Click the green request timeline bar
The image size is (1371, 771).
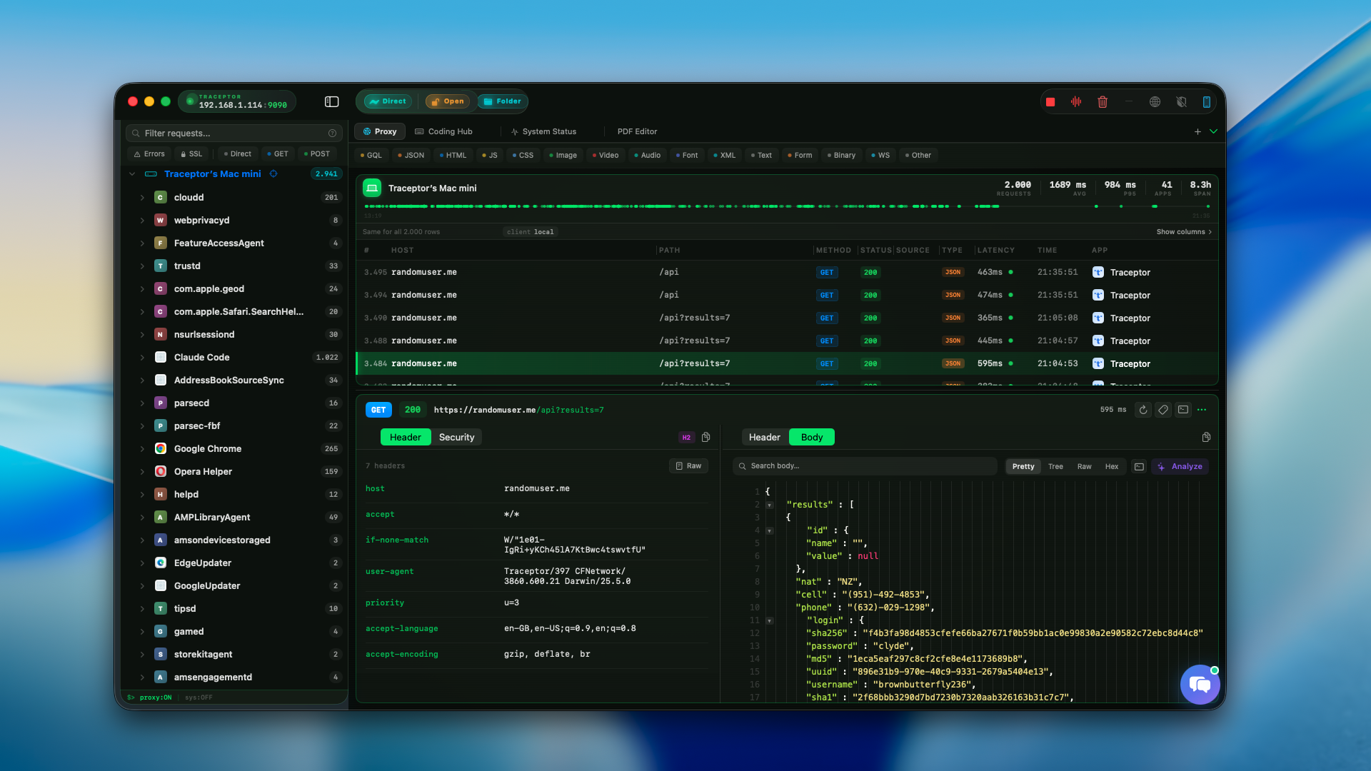(x=787, y=206)
